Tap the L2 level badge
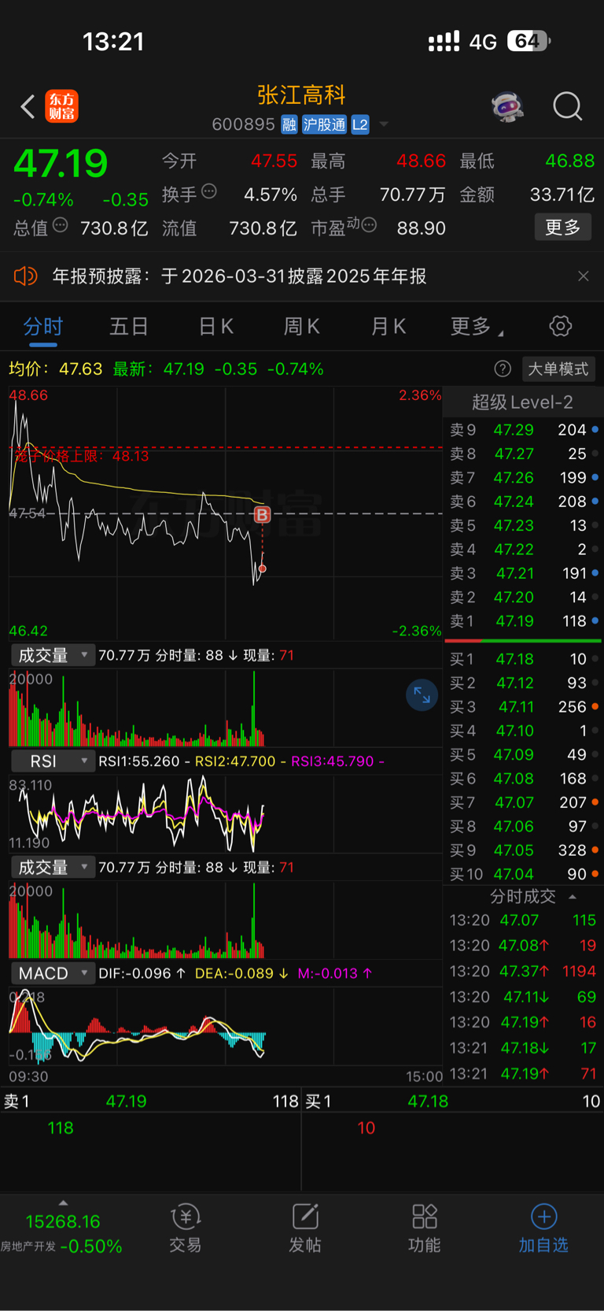 click(x=360, y=124)
